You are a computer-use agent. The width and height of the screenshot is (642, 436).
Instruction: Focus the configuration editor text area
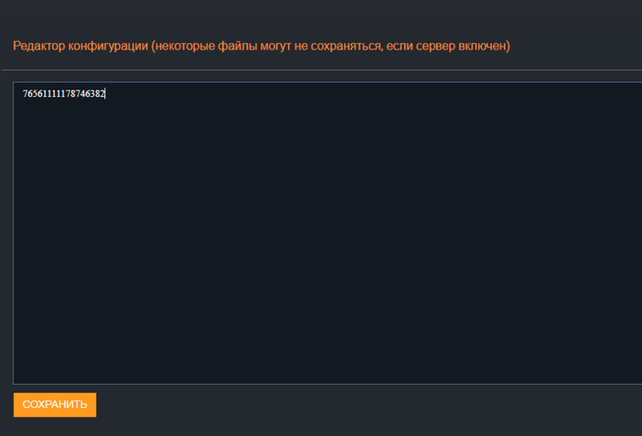[x=321, y=232]
